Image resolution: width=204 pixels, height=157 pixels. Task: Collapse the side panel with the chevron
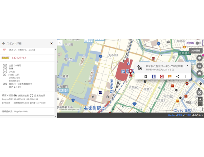point(60,43)
